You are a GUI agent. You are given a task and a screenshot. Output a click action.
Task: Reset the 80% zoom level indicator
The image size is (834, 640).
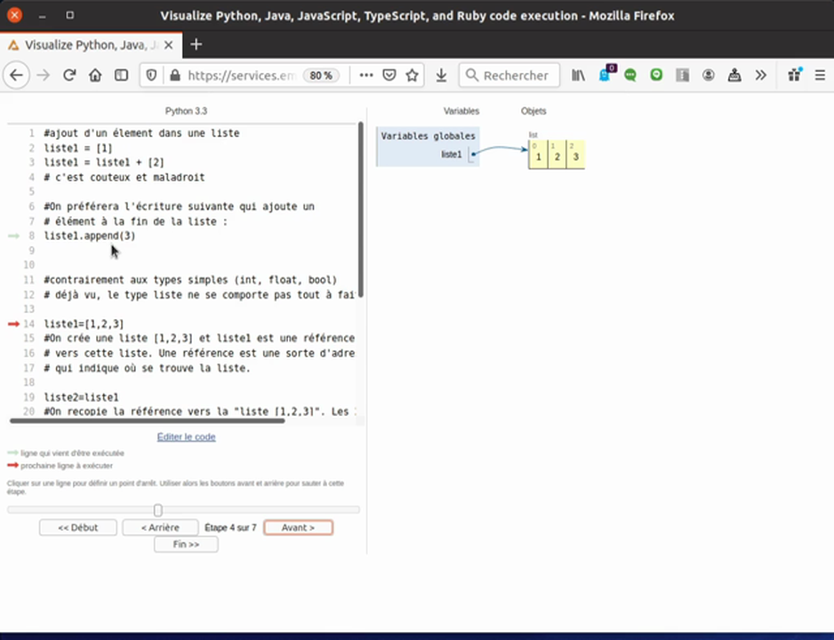click(x=320, y=76)
